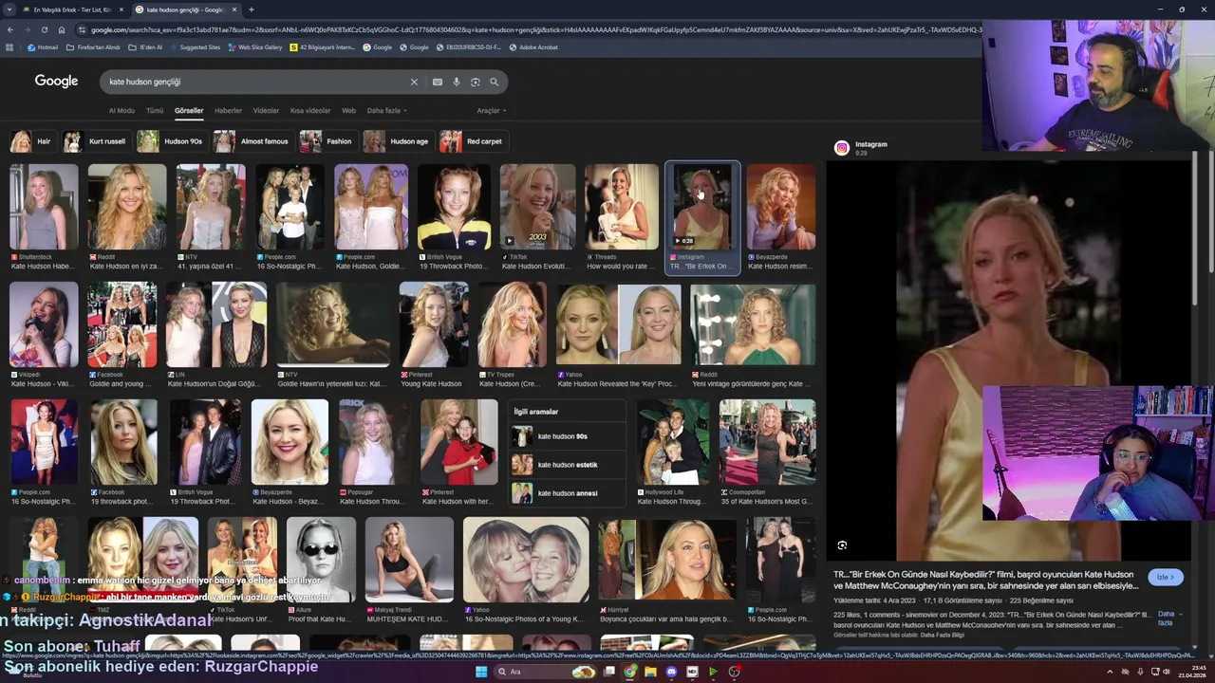Select the 'Web' search tab
Screen dimensions: 1215x683
click(348, 111)
